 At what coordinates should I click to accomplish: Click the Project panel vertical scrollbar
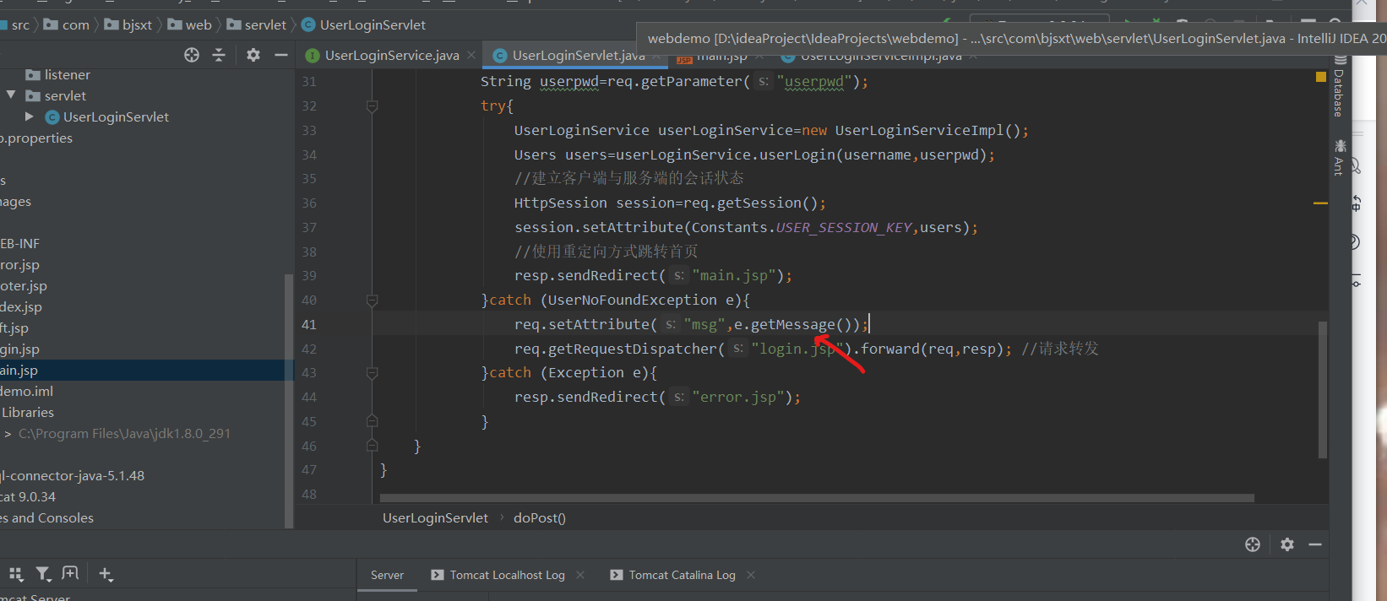tap(289, 401)
